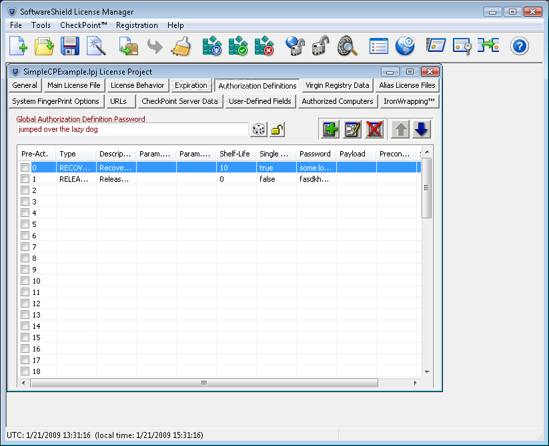The width and height of the screenshot is (549, 446).
Task: Open an existing project with folder icon
Action: click(44, 46)
